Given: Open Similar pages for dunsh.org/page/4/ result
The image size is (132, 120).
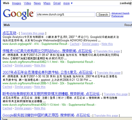Looking at the screenshot, I should pos(90,44).
